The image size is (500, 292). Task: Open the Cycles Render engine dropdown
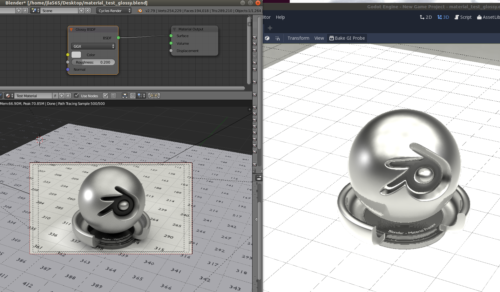coord(114,10)
